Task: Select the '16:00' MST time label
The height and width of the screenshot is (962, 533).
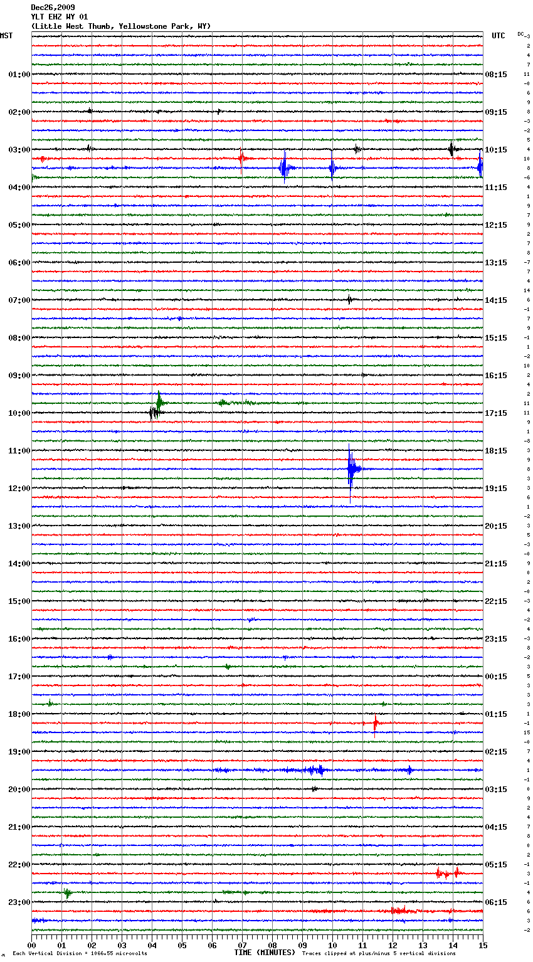Action: (19, 639)
